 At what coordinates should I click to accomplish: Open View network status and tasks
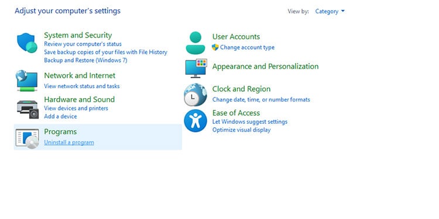point(82,86)
